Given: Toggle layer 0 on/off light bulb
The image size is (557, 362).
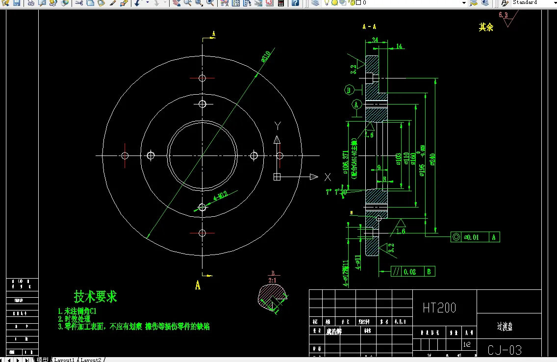Looking at the screenshot, I should 327,2.
